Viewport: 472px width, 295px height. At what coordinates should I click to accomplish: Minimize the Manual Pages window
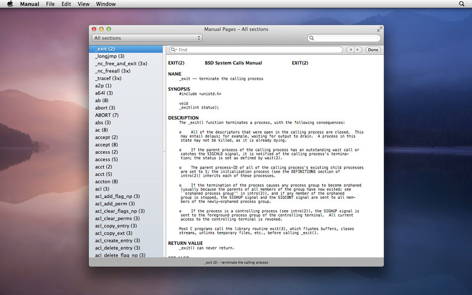coord(101,29)
